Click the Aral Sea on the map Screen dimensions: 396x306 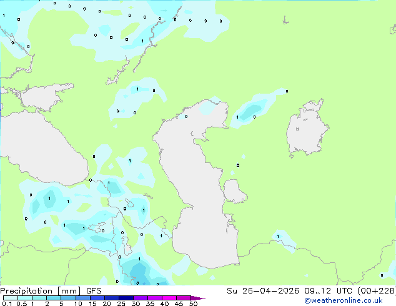pyautogui.click(x=307, y=129)
